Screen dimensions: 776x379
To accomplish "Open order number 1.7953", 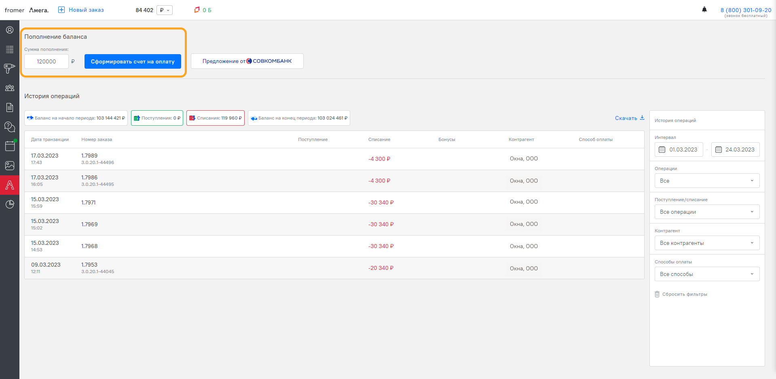I will tap(89, 265).
